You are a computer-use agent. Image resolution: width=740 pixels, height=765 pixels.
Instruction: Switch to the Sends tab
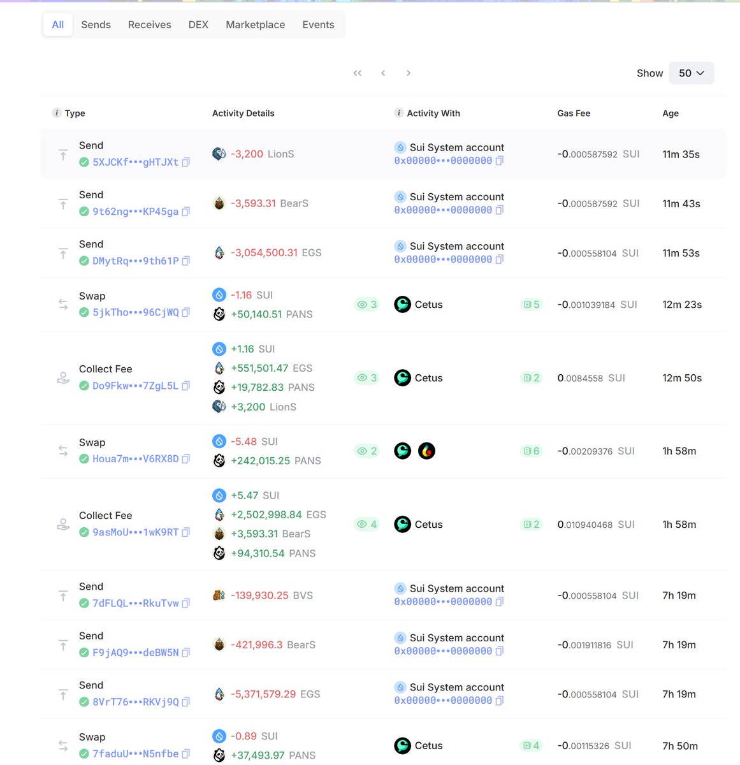(96, 25)
